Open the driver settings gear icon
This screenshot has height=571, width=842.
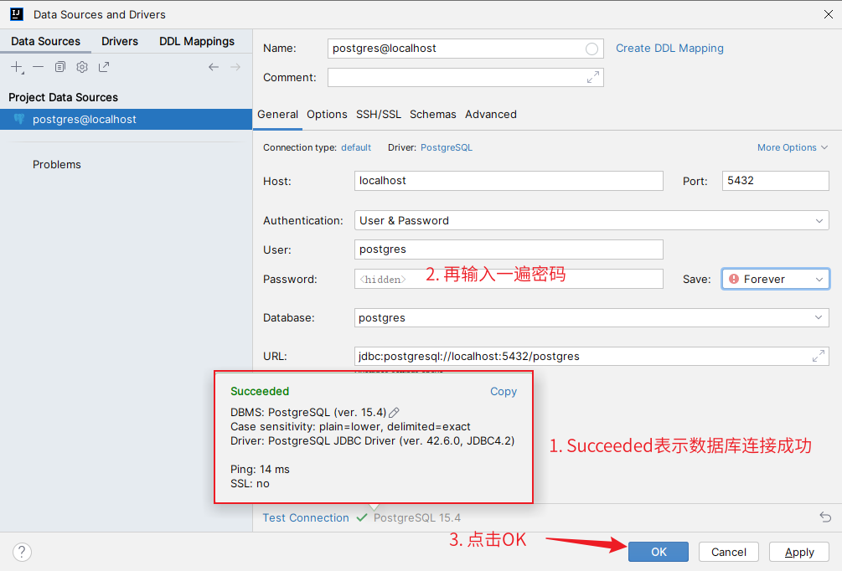click(x=82, y=67)
